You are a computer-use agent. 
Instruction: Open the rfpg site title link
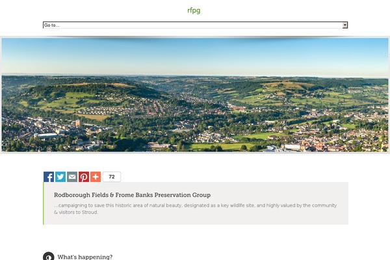194,10
